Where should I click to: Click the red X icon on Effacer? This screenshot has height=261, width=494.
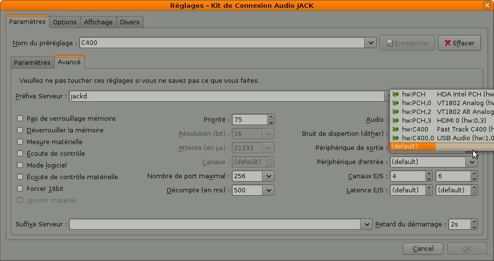pos(447,43)
